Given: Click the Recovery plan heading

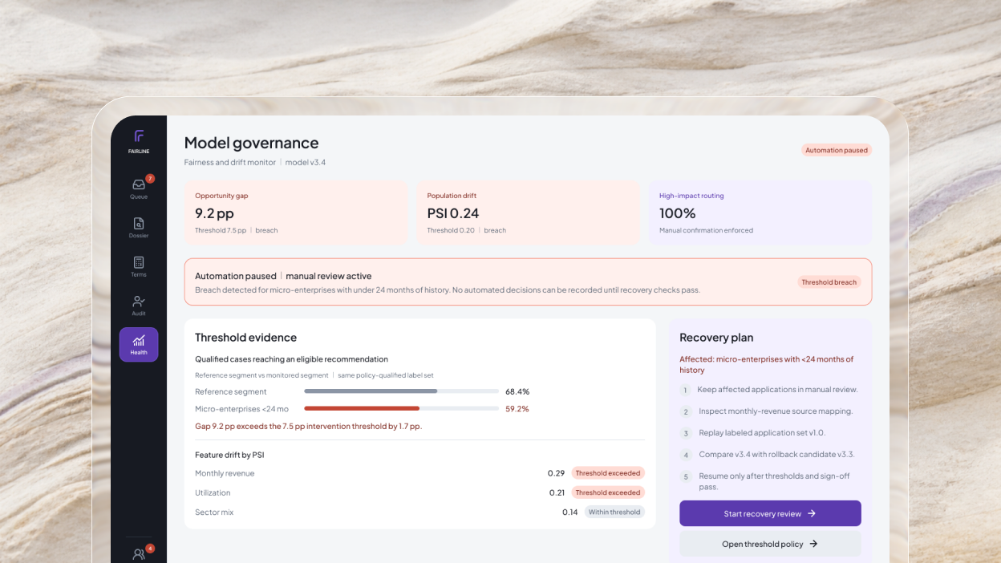Looking at the screenshot, I should pos(716,338).
